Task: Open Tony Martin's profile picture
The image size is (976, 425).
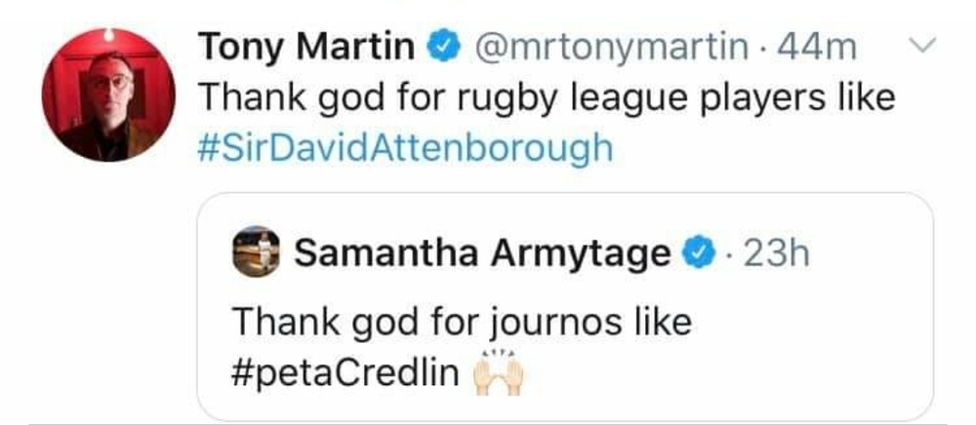Action: [x=107, y=95]
